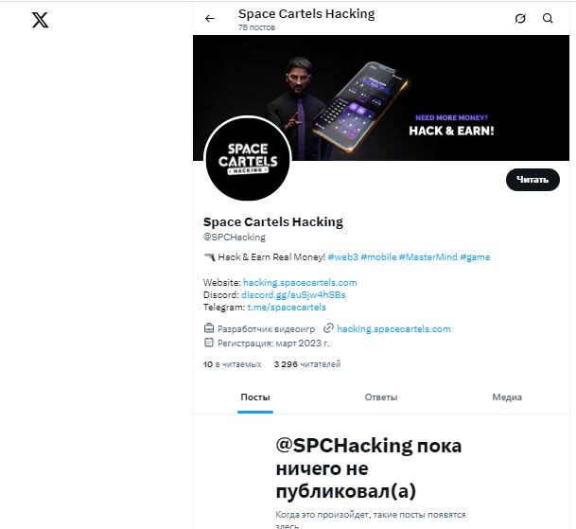The width and height of the screenshot is (576, 529).
Task: Open the t.me/spacecartels Telegram link
Action: coord(287,308)
